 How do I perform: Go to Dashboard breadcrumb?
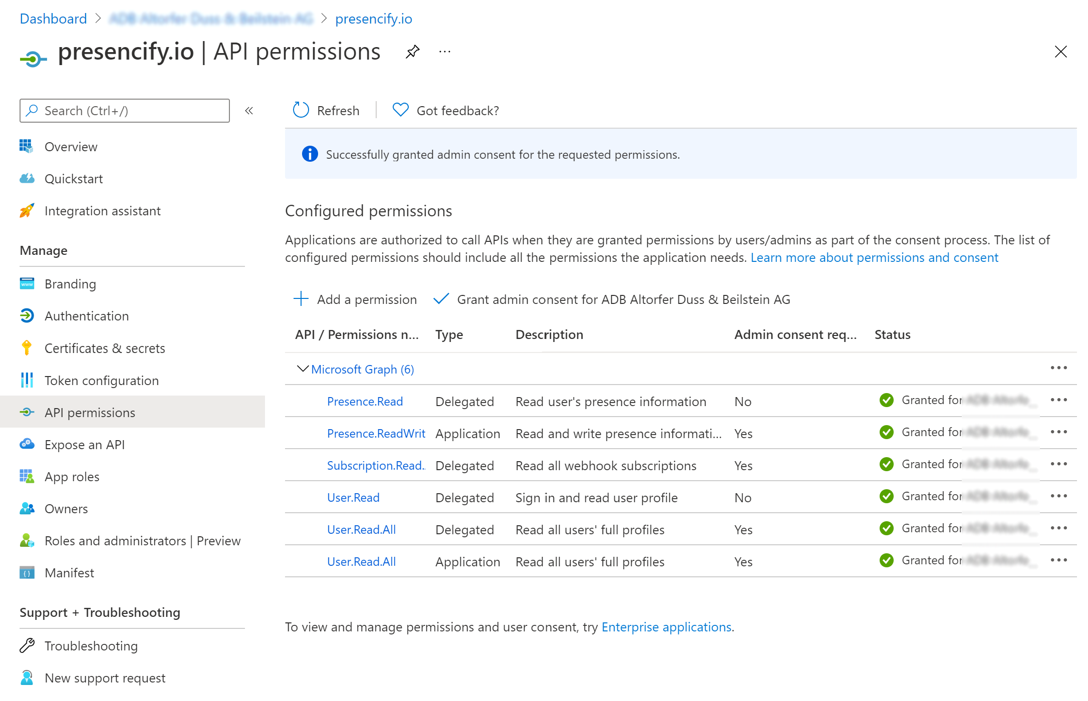pyautogui.click(x=53, y=19)
